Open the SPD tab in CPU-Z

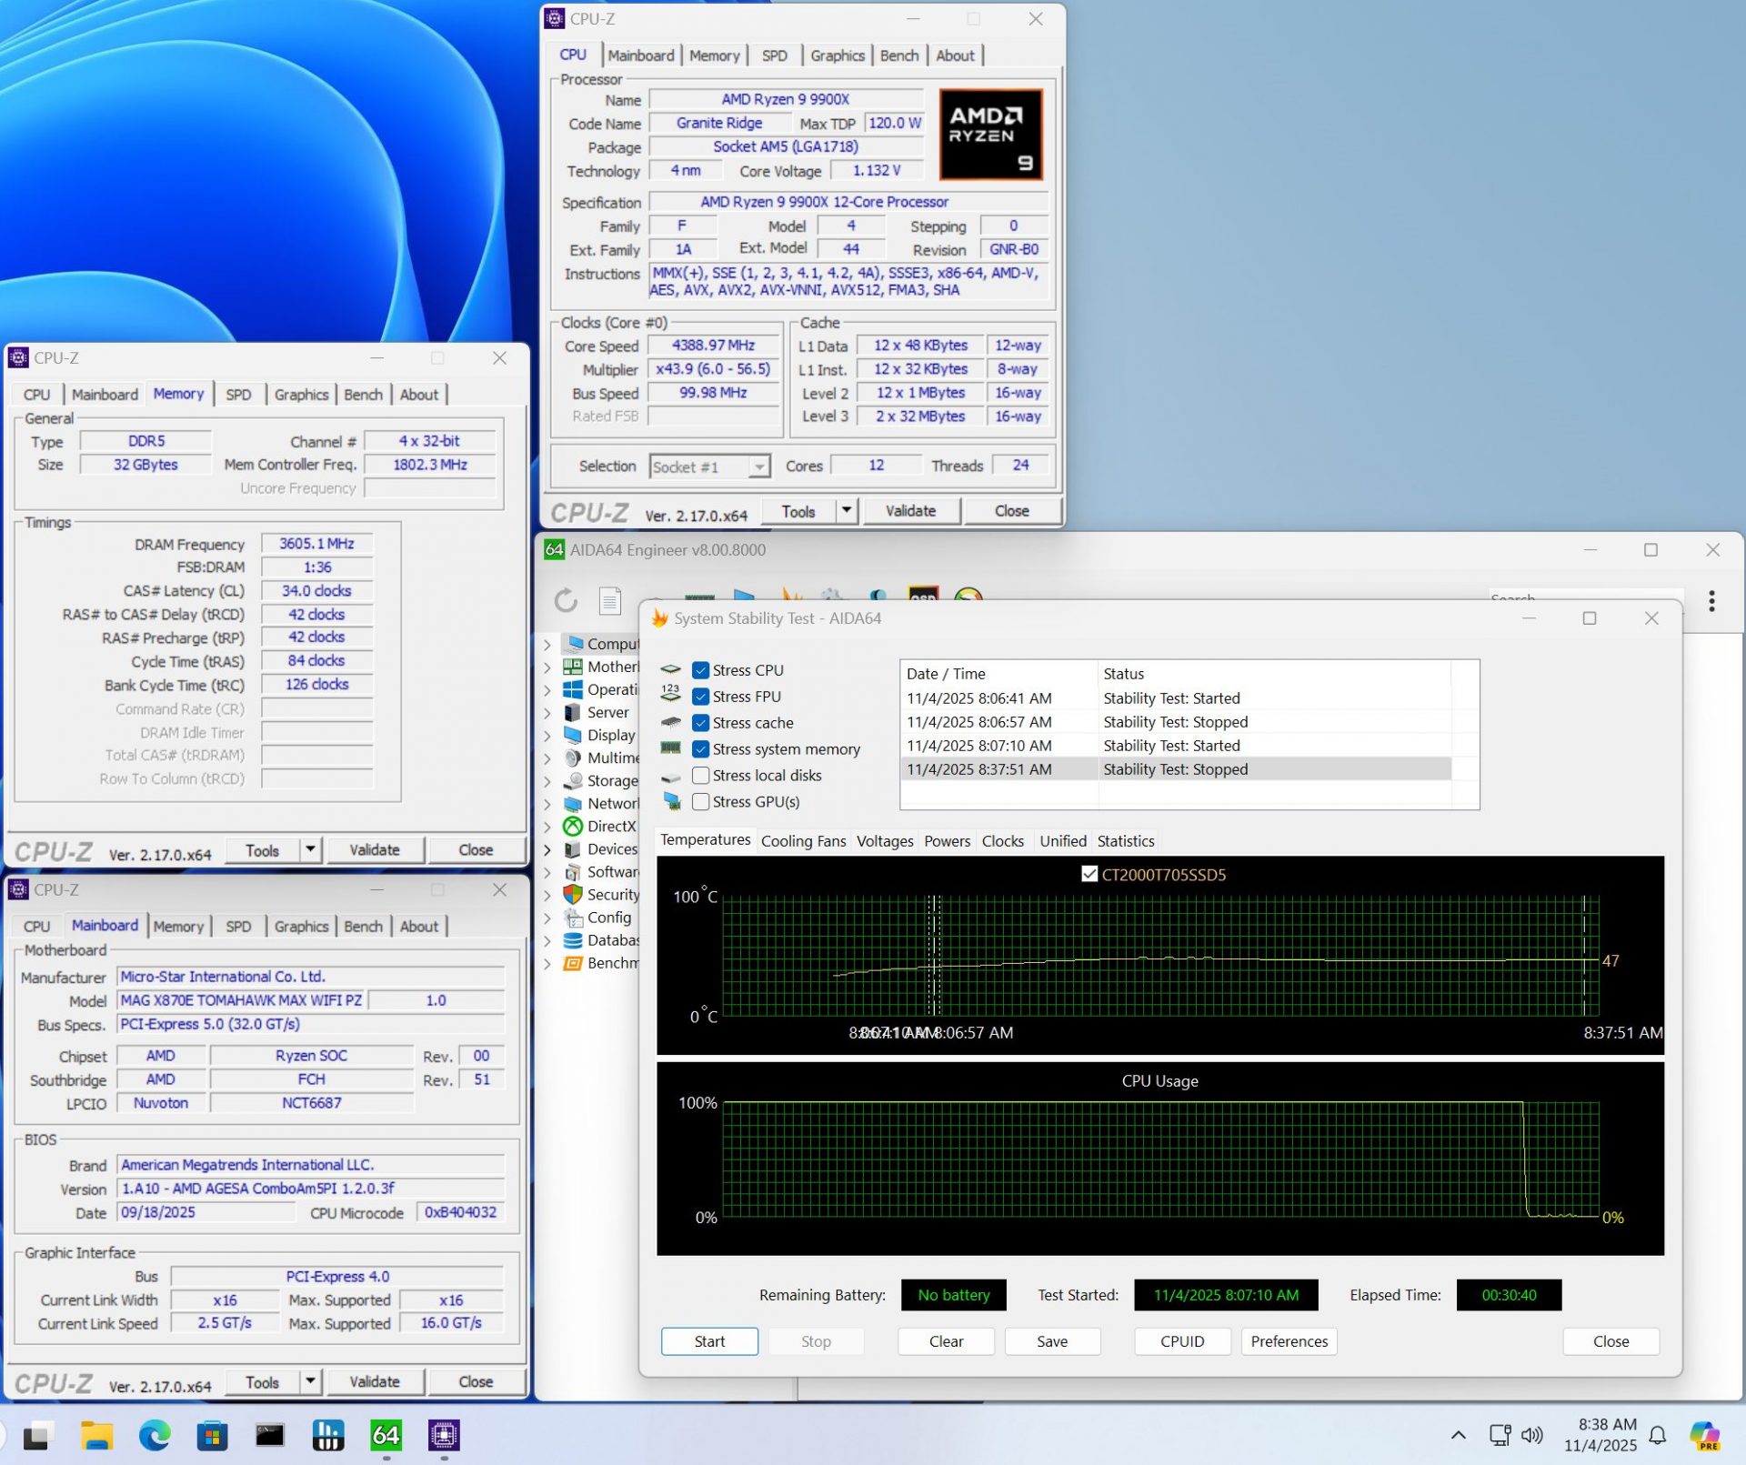[775, 55]
